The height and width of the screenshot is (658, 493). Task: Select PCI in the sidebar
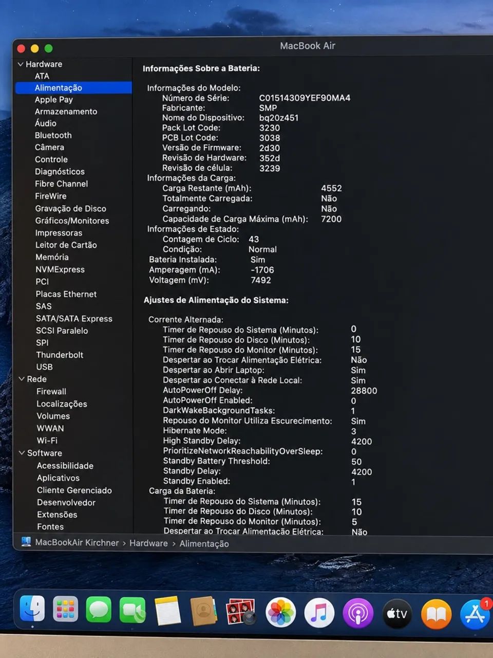(42, 282)
